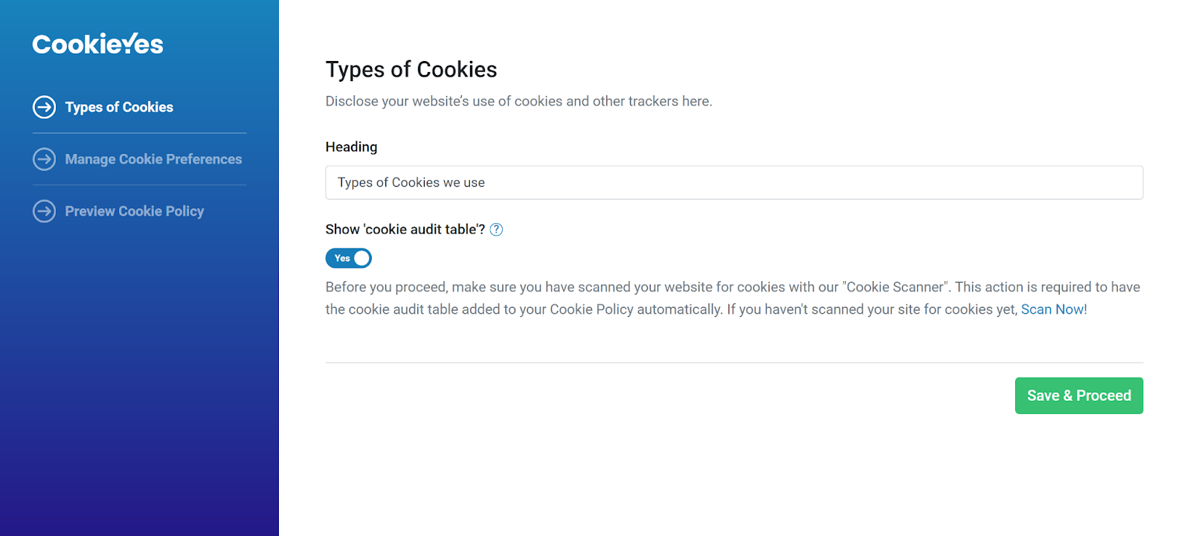
Task: Click the Heading field label
Action: point(351,147)
